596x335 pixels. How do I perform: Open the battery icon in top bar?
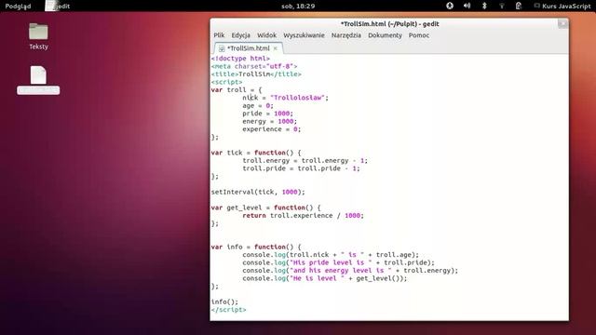[x=519, y=6]
